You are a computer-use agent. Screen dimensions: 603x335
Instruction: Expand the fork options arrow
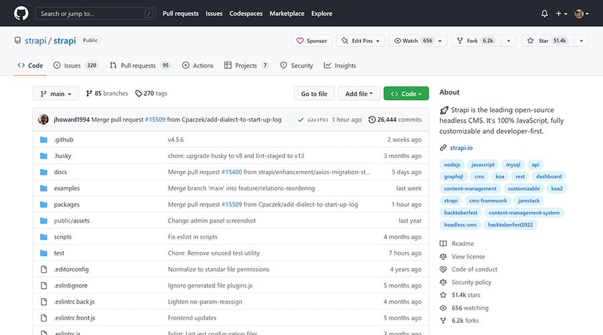tap(509, 41)
